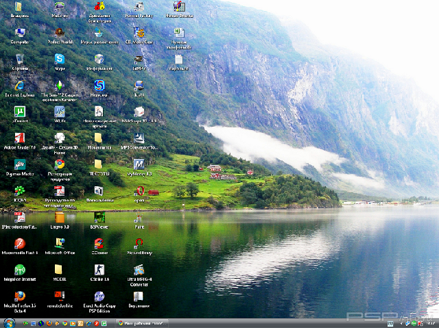Open the Computer desktop icon

click(x=19, y=33)
